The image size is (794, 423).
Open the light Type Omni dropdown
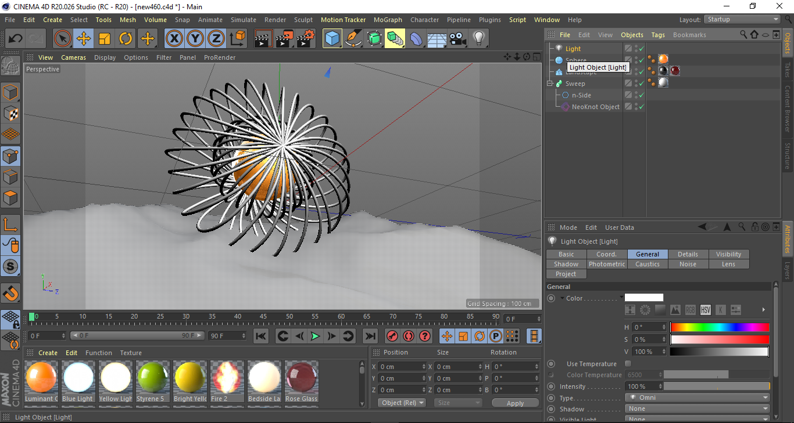(698, 397)
